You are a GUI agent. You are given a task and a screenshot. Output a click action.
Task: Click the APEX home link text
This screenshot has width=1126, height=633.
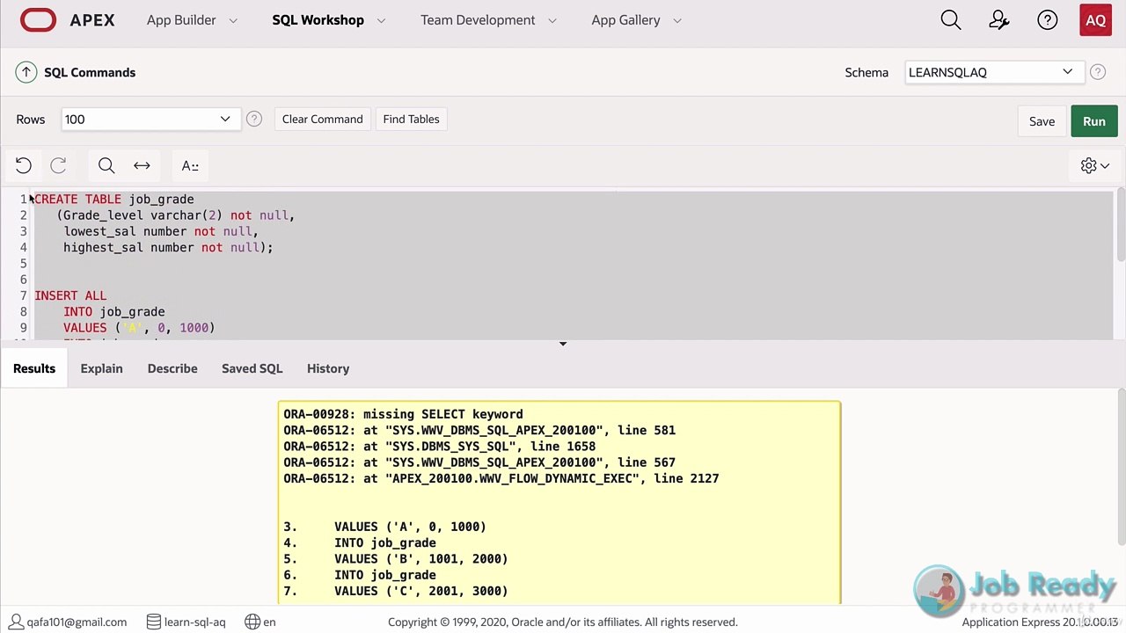tap(92, 19)
